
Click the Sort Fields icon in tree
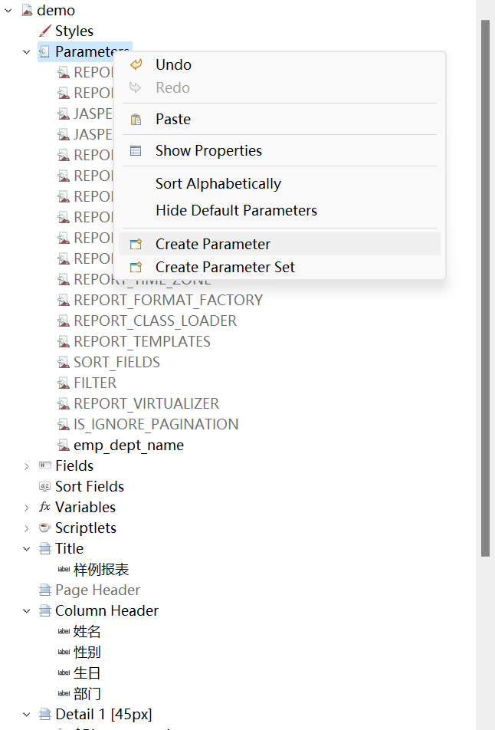coord(45,487)
